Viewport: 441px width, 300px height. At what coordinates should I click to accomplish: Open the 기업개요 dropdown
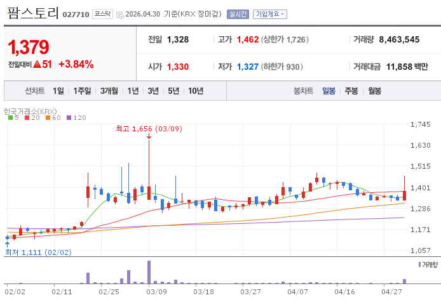tap(270, 14)
